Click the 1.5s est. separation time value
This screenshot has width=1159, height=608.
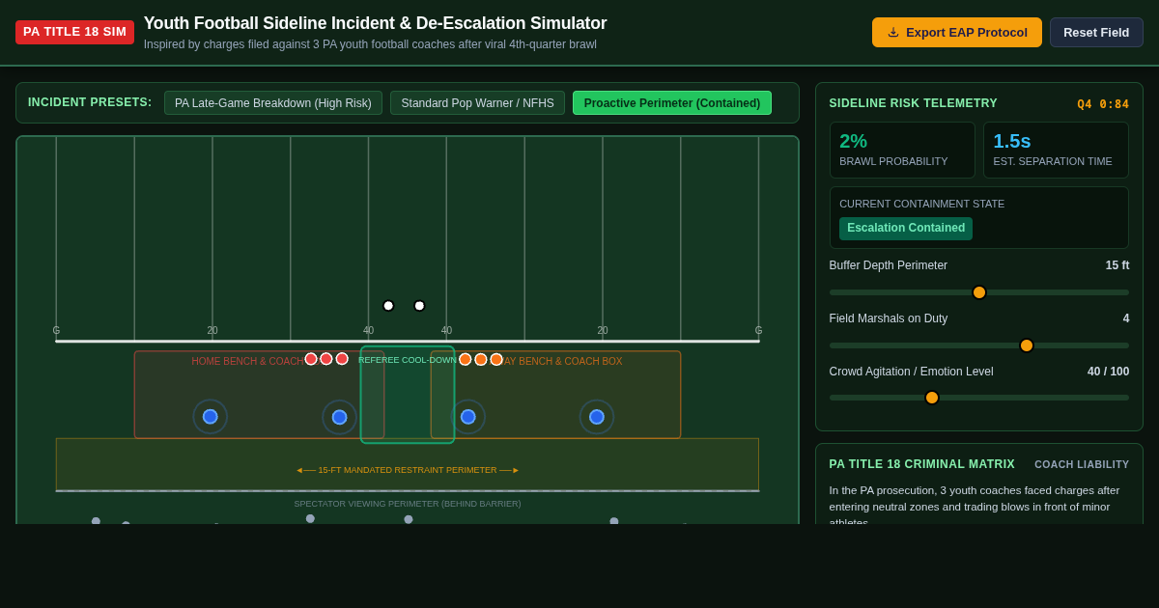pyautogui.click(x=1012, y=141)
